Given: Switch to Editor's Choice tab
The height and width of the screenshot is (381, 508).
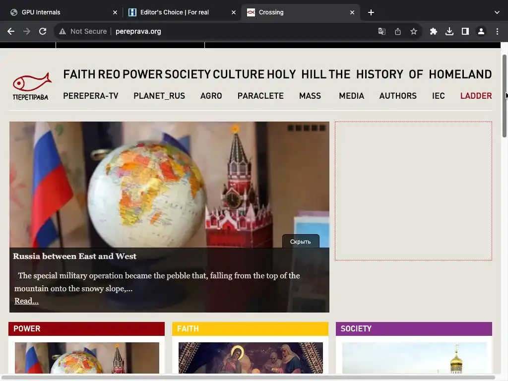Looking at the screenshot, I should click(182, 12).
